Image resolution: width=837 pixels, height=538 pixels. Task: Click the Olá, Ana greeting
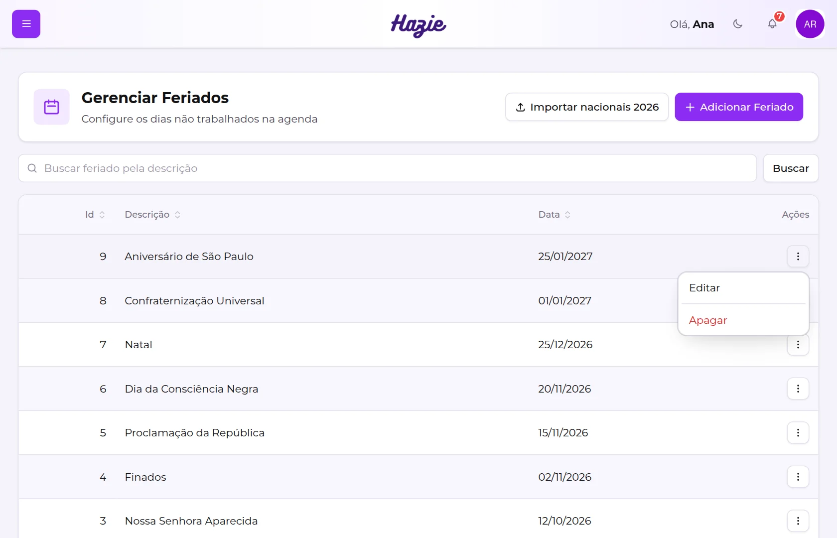tap(692, 24)
